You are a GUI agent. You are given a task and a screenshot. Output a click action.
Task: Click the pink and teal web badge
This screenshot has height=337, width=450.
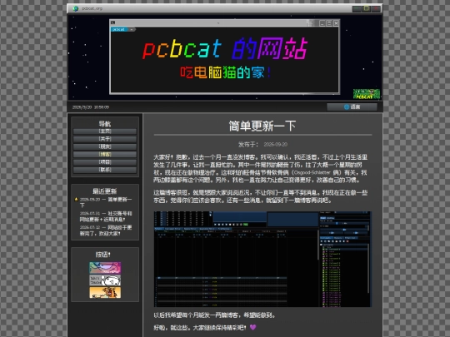point(105,268)
